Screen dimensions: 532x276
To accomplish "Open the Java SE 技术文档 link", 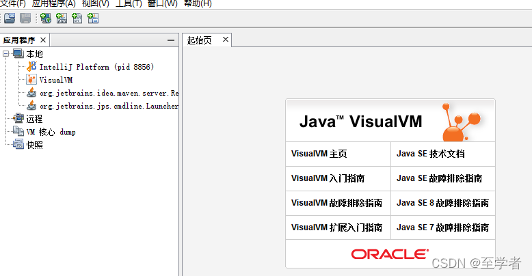I will coord(431,154).
